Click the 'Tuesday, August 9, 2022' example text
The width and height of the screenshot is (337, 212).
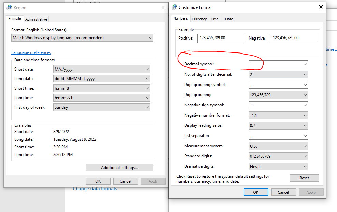pos(75,139)
